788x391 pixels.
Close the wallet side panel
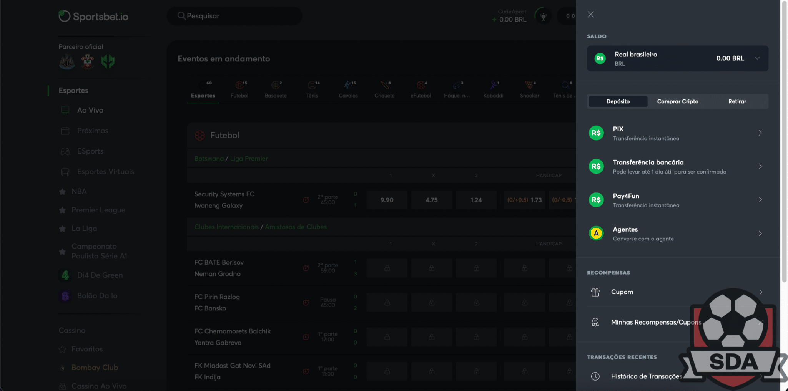point(591,15)
